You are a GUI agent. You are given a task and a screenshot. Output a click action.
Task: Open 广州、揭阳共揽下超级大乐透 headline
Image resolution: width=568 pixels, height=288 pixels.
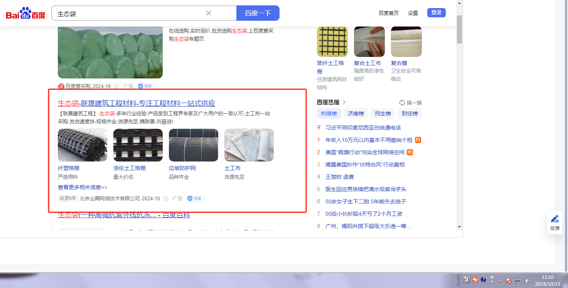click(369, 226)
